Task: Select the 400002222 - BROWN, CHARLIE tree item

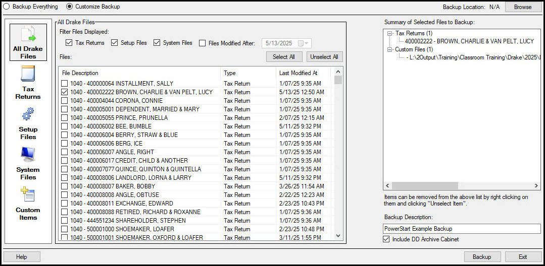Action: (469, 41)
